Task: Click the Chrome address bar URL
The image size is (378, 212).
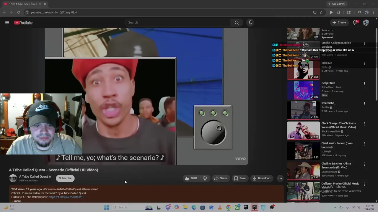Action: 54,12
